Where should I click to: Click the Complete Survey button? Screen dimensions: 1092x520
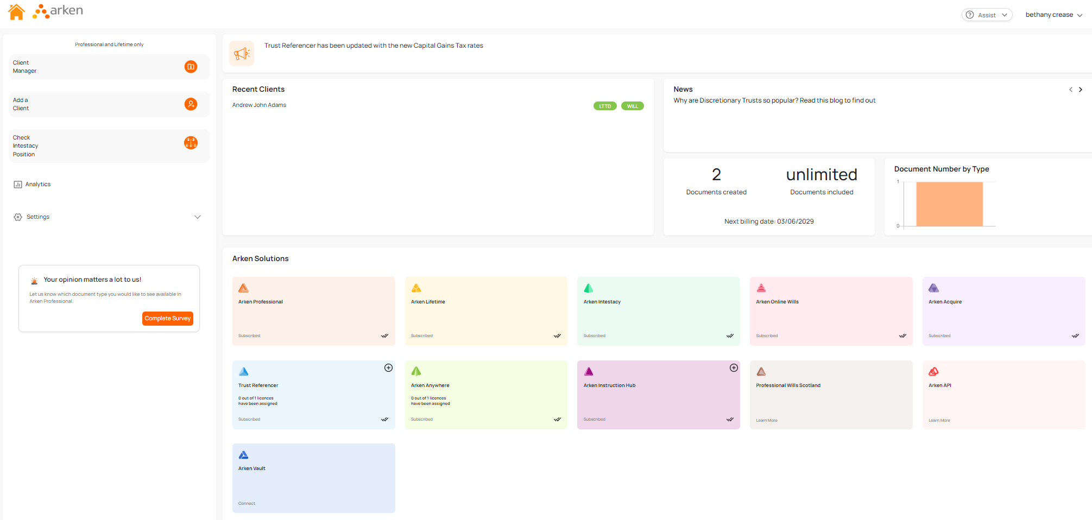tap(168, 319)
